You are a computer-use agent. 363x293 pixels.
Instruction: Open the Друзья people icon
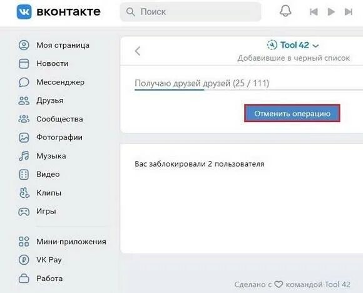point(24,101)
